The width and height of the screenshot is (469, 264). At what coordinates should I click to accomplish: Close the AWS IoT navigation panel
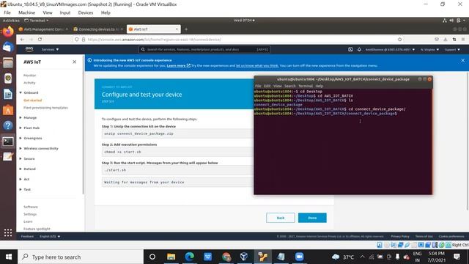point(75,62)
